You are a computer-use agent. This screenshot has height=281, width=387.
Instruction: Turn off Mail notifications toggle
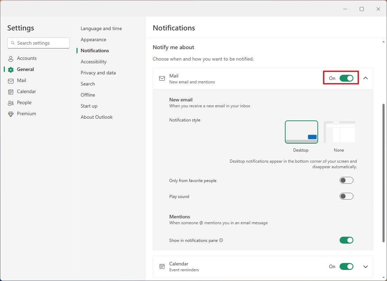coord(346,78)
